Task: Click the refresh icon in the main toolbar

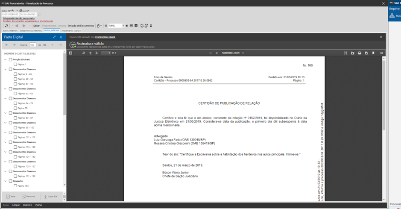Action: [6, 26]
